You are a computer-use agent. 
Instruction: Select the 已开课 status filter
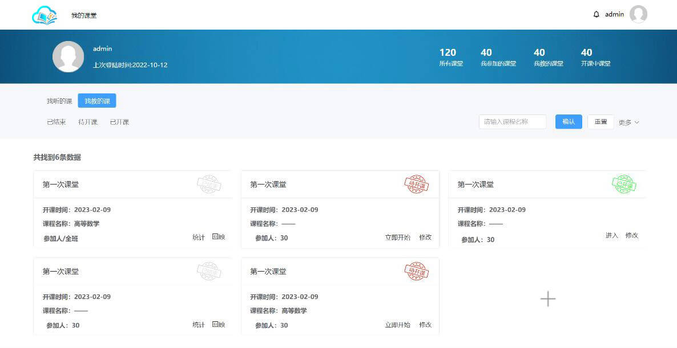[x=119, y=122]
